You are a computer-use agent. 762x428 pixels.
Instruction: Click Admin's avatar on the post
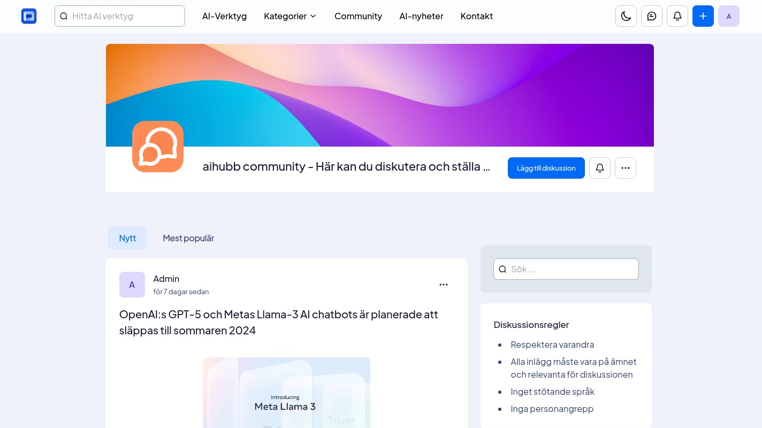click(132, 285)
